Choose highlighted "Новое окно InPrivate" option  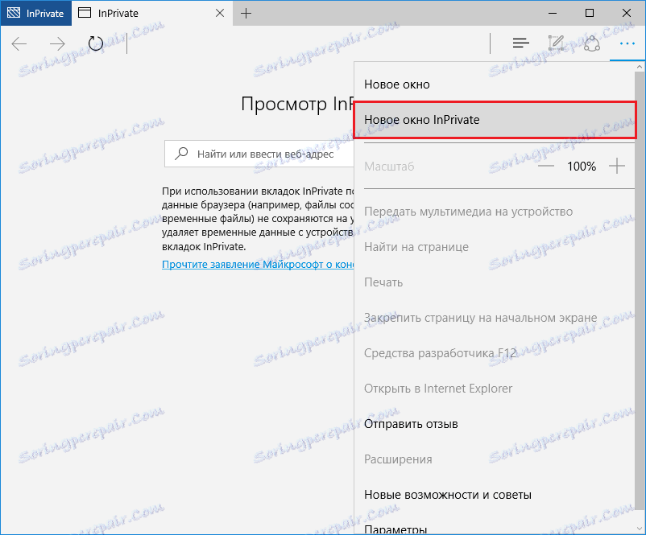(427, 120)
